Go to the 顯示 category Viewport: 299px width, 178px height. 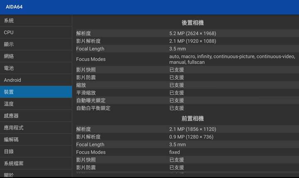click(36, 44)
